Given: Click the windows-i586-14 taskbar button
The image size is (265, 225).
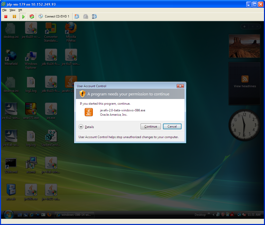Looking at the screenshot, I should [x=74, y=215].
